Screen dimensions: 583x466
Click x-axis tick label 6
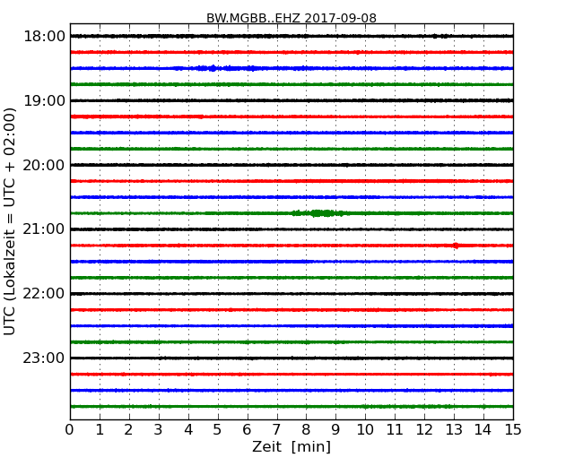pos(247,429)
